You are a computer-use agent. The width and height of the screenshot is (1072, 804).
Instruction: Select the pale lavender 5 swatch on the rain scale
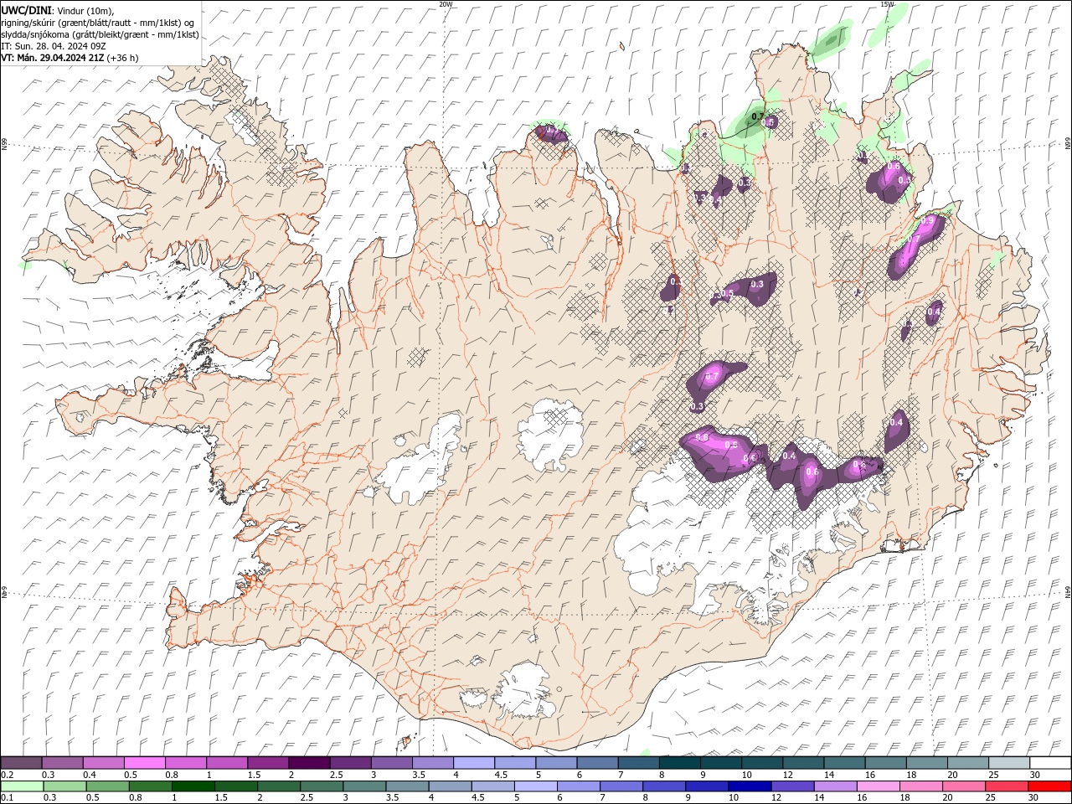click(x=535, y=786)
